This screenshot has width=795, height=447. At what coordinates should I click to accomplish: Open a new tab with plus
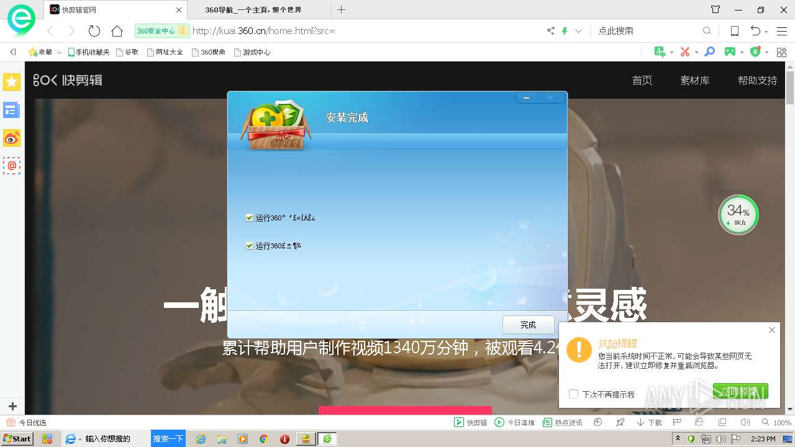coord(341,9)
